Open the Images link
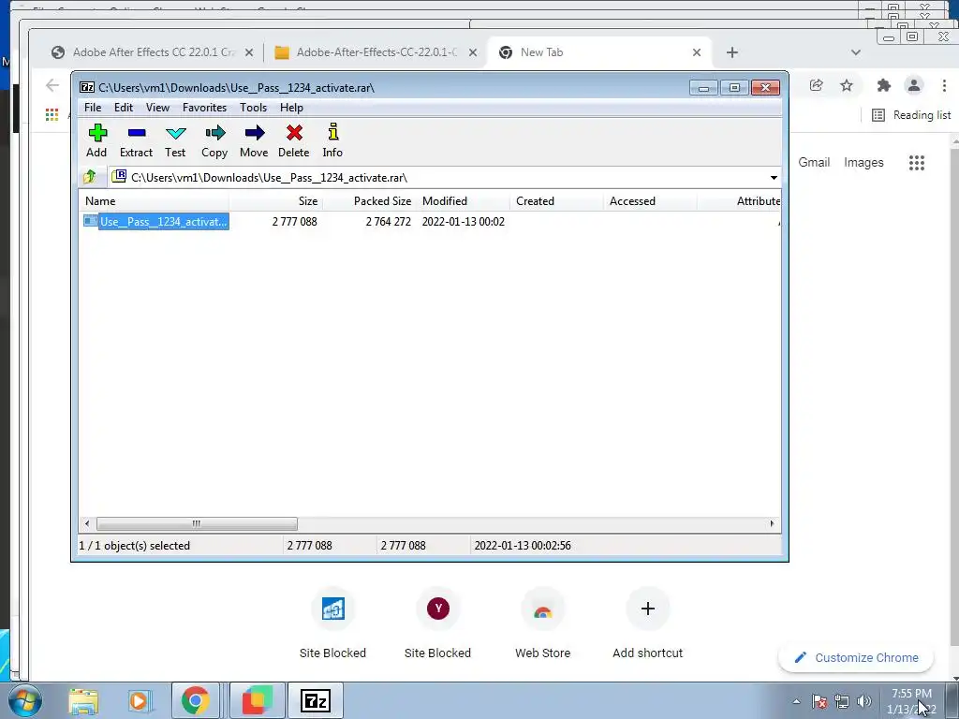The width and height of the screenshot is (959, 719). click(x=863, y=163)
